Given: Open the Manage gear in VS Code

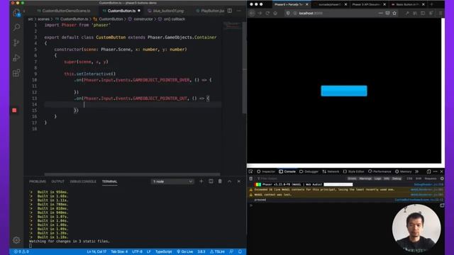Looking at the screenshot, I should tap(16, 240).
